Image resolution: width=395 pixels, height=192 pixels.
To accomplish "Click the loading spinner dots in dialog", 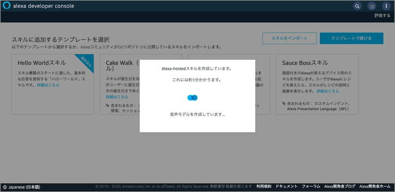I will 193,98.
